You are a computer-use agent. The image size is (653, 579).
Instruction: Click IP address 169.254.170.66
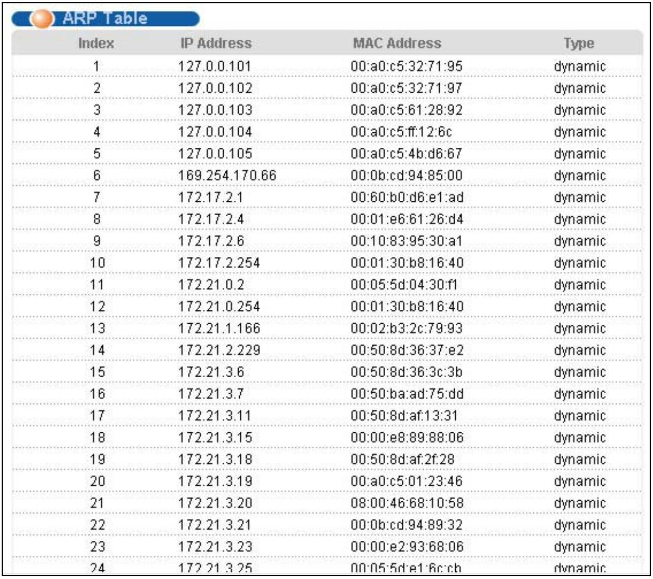(228, 175)
